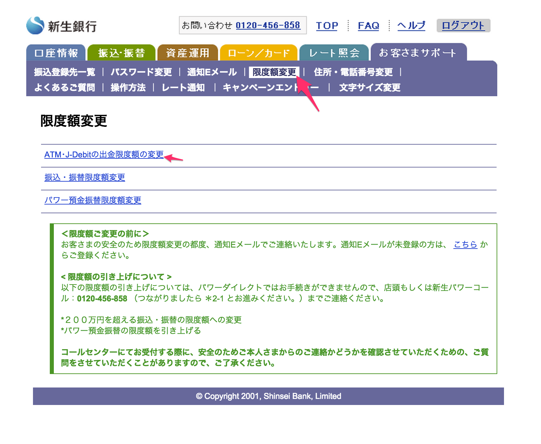Go to the レート照会 tab
The height and width of the screenshot is (444, 541).
click(334, 53)
